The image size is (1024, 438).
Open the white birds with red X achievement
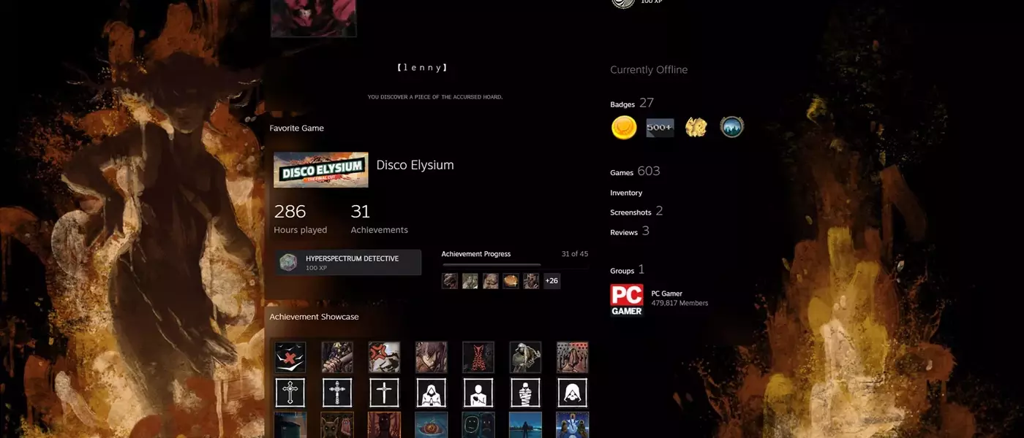click(x=290, y=358)
